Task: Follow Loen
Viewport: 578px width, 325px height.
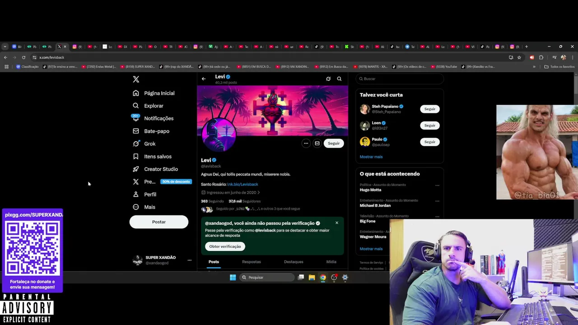Action: pyautogui.click(x=430, y=125)
